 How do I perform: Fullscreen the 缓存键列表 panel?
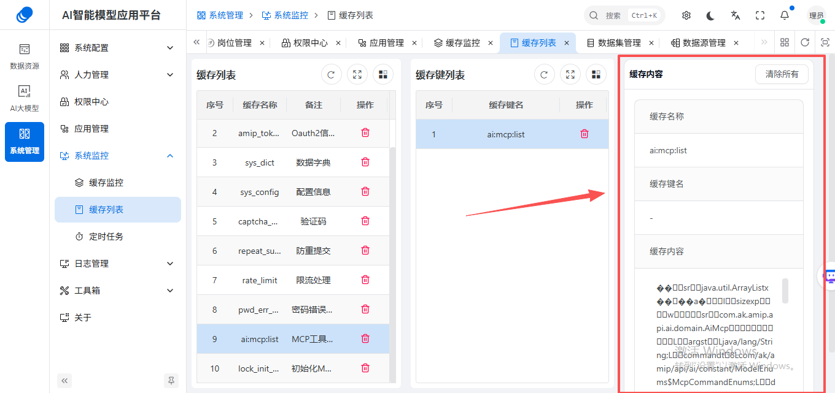(570, 75)
